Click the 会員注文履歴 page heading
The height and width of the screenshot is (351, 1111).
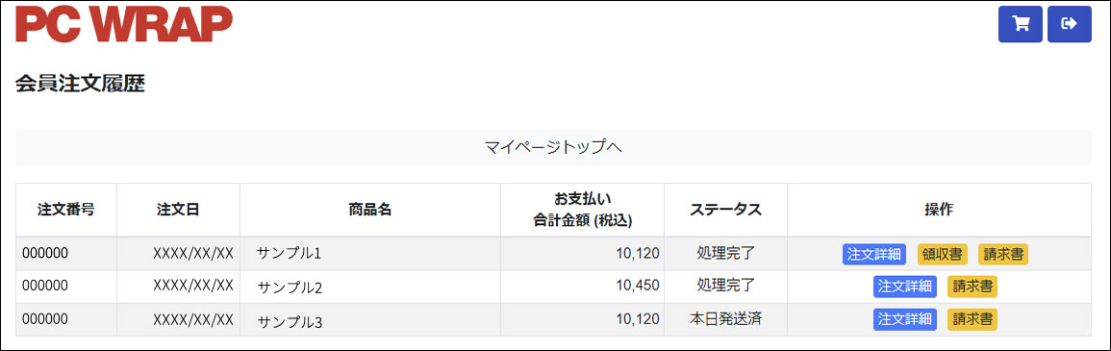tap(80, 85)
